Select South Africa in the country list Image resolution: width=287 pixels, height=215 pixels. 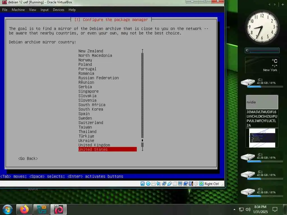tap(92, 105)
